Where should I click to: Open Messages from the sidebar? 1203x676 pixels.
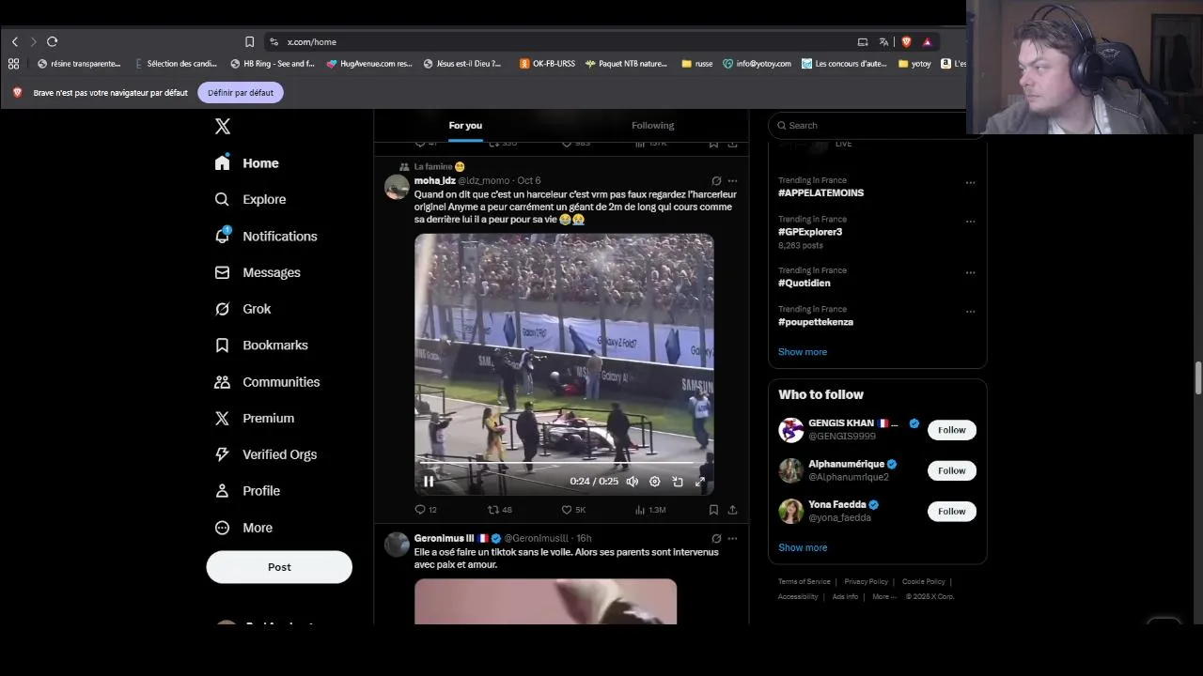258,272
